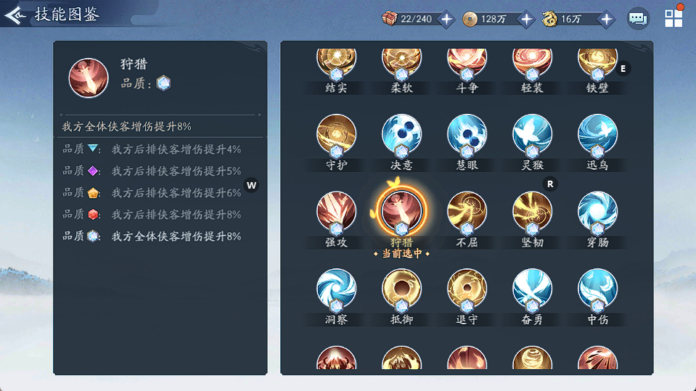
Task: Select the 迅鸟 skill icon
Action: (x=597, y=135)
